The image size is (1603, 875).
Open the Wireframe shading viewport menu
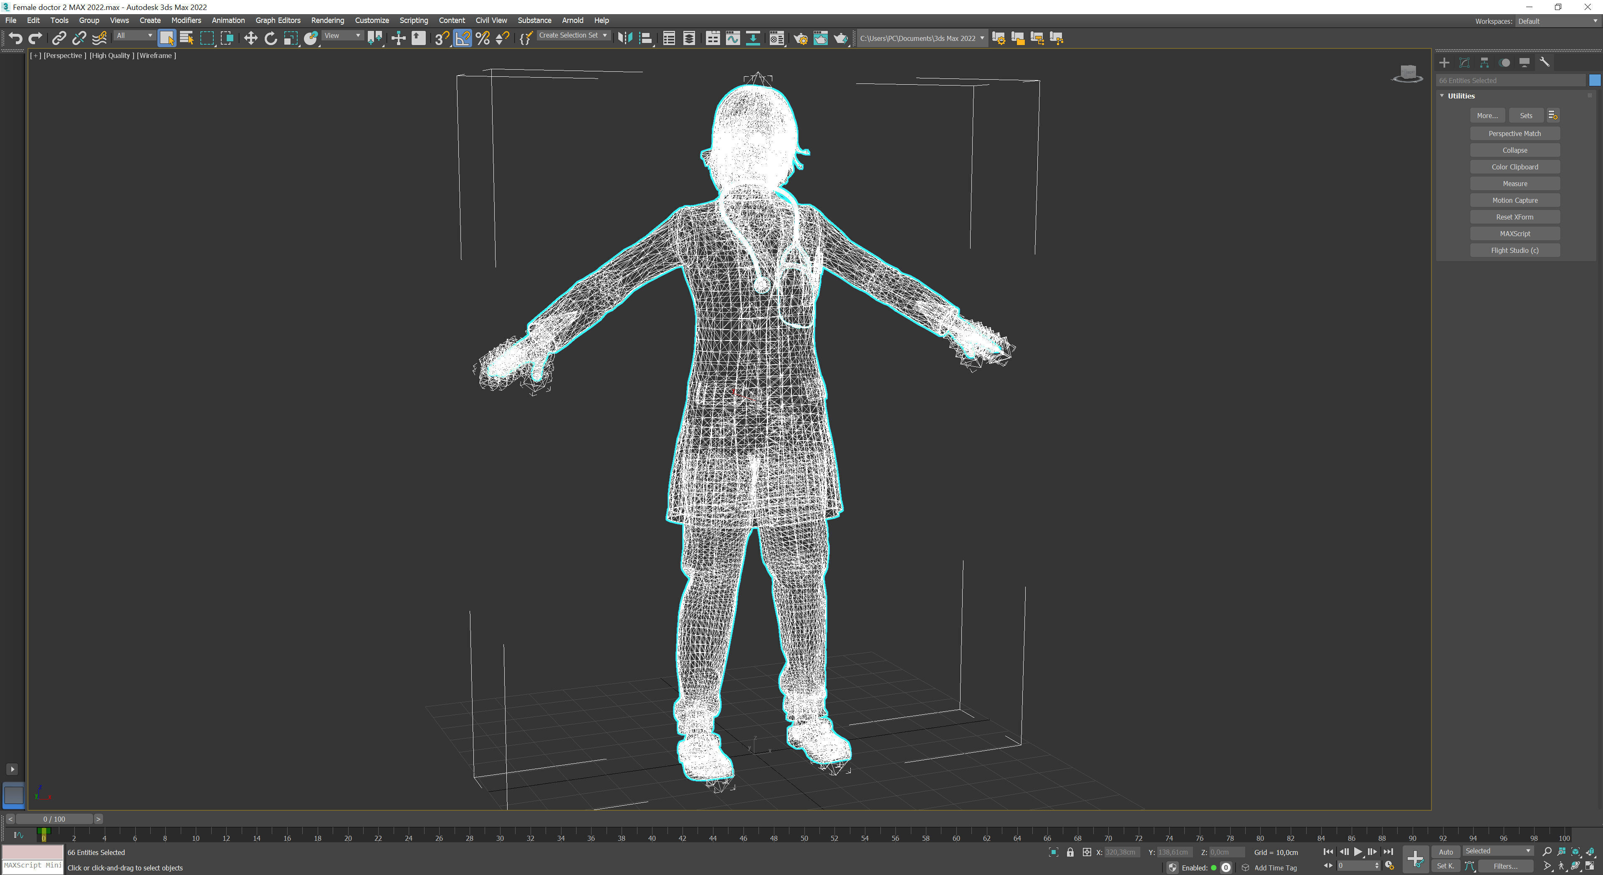pos(156,55)
